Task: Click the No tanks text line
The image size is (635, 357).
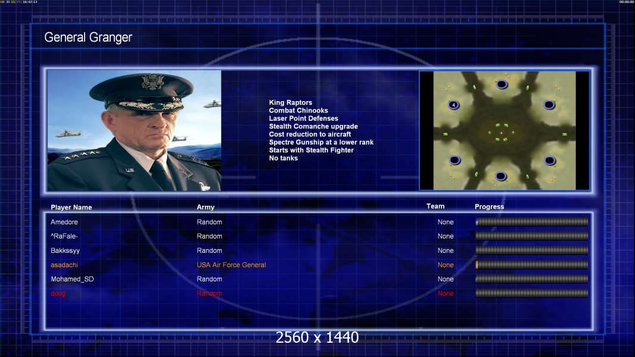Action: (x=283, y=158)
